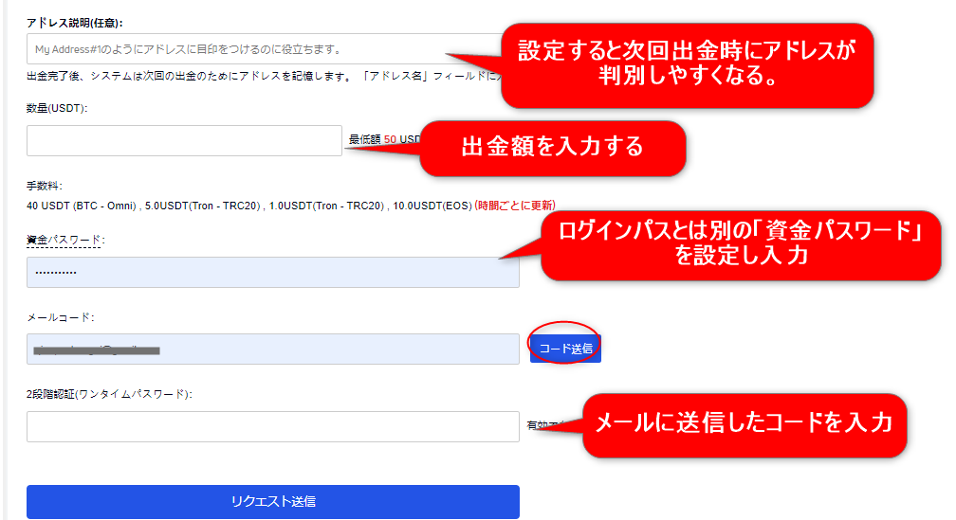Click the 10.0USDT(EOS) fee text
The width and height of the screenshot is (956, 520).
pyautogui.click(x=432, y=205)
